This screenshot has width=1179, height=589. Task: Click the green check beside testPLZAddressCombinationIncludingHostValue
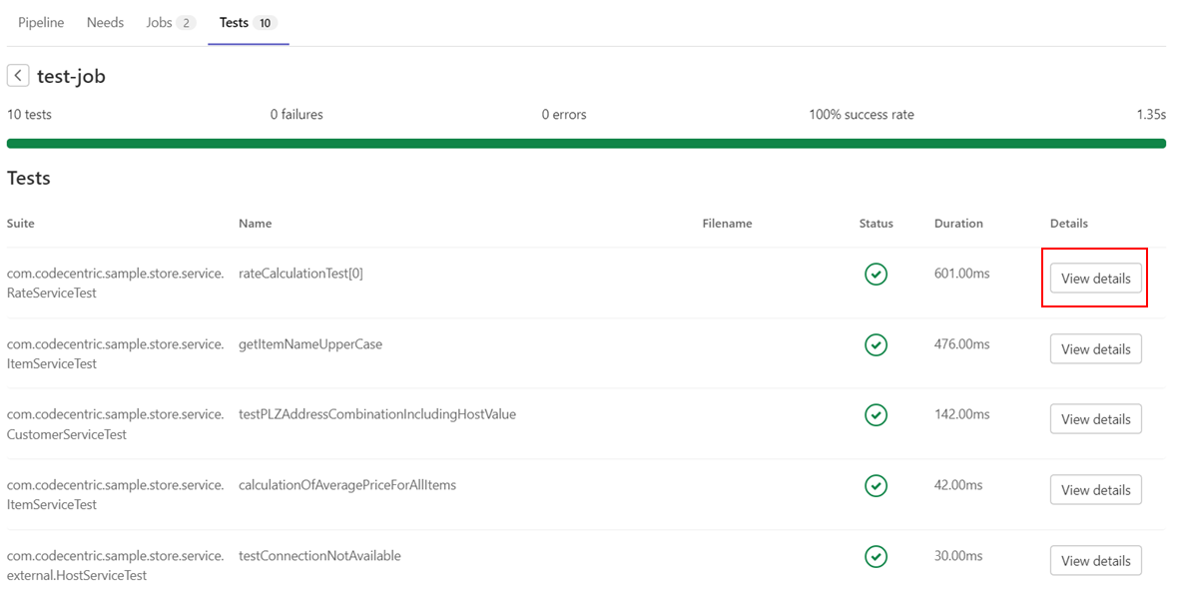876,415
